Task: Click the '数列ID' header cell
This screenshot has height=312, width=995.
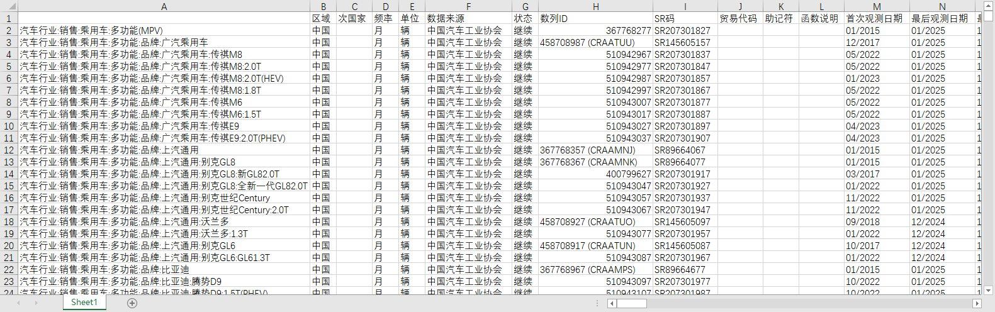Action: pyautogui.click(x=595, y=18)
